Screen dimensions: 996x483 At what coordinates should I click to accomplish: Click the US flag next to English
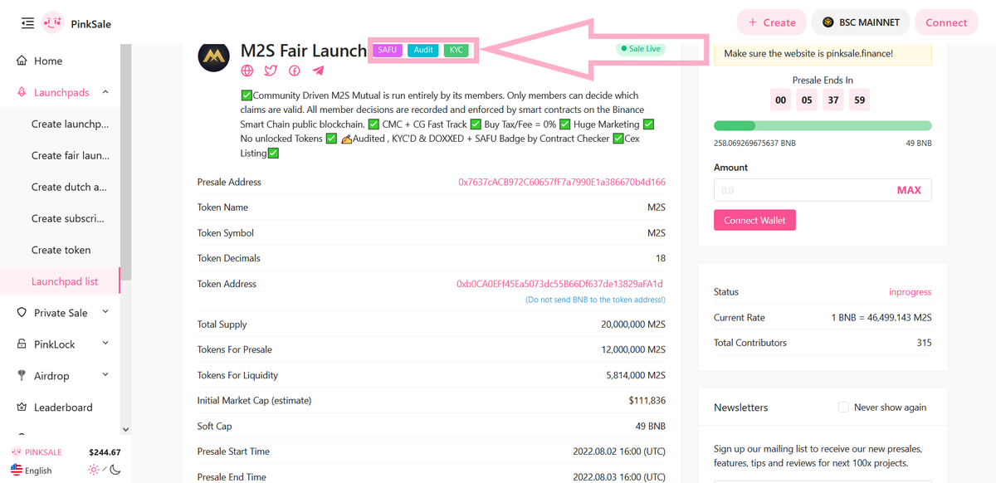coord(16,469)
